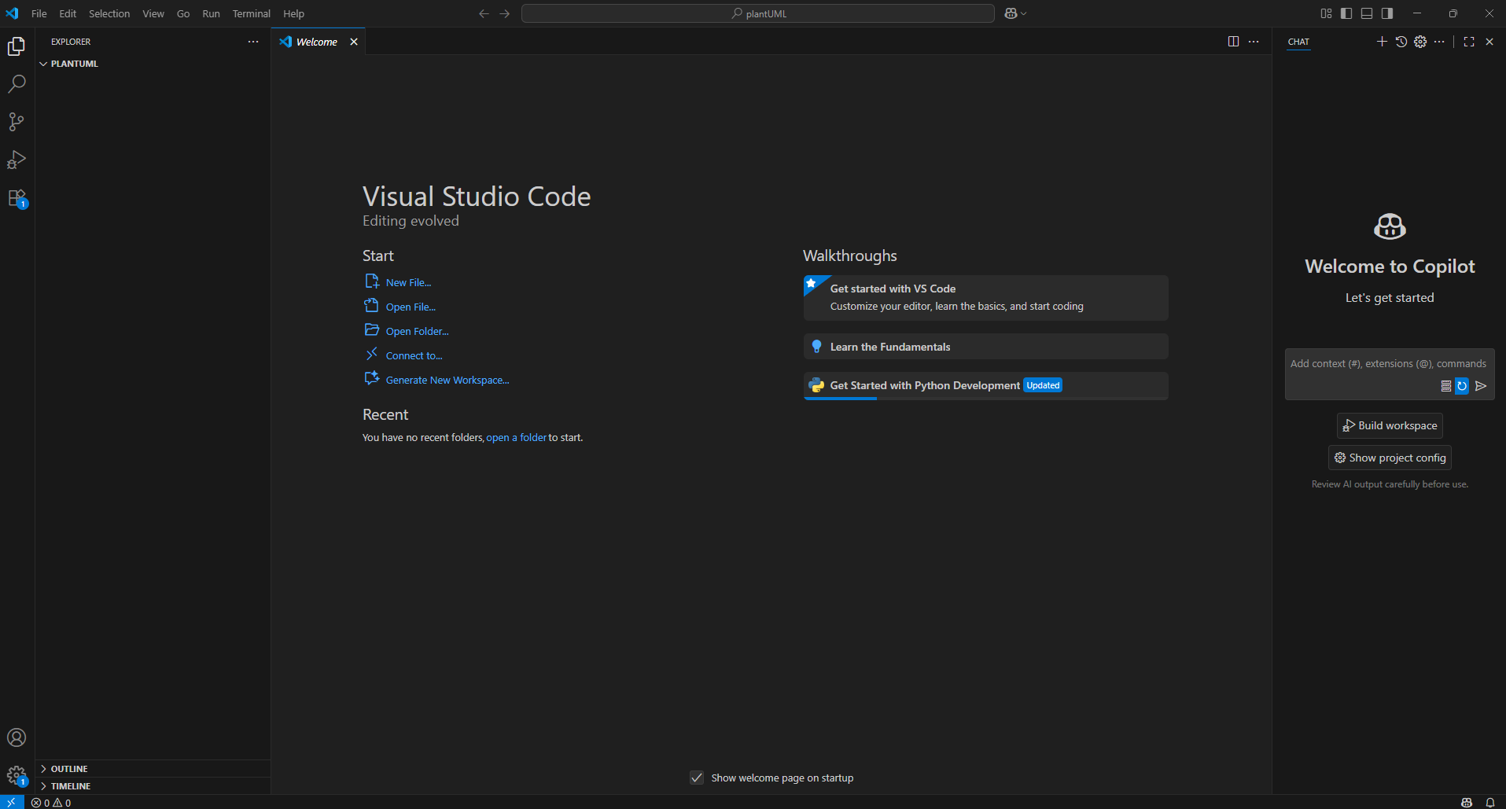Show chat history

[x=1401, y=42]
